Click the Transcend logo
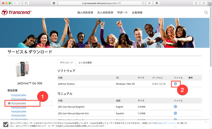Viewport: 212px width, 129px height. click(x=17, y=12)
